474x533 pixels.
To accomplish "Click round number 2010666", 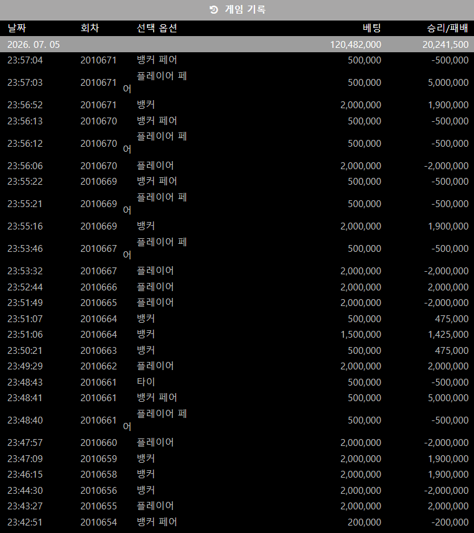I will [99, 287].
